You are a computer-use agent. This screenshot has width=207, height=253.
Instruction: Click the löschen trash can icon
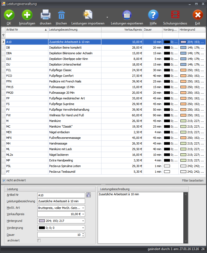pyautogui.click(x=61, y=15)
